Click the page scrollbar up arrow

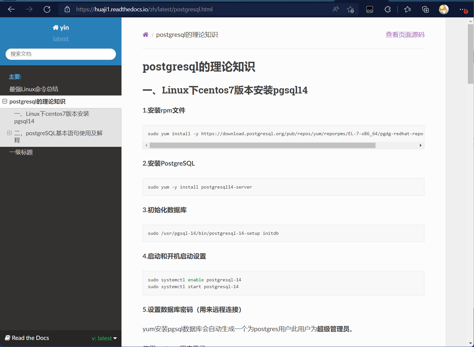pos(470,21)
